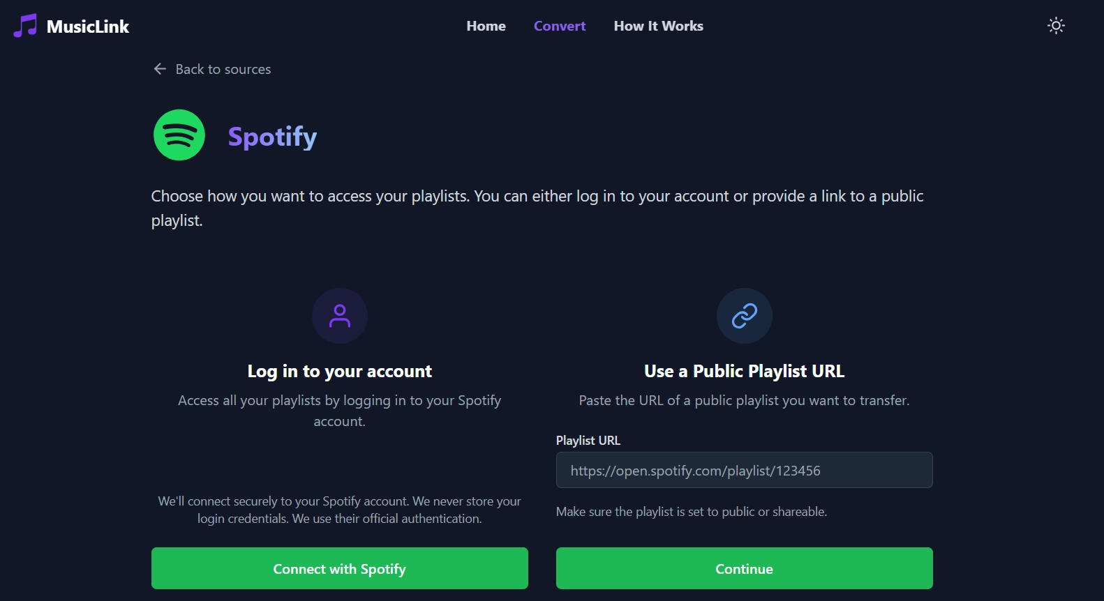1104x601 pixels.
Task: Open the How It Works page
Action: coord(658,26)
